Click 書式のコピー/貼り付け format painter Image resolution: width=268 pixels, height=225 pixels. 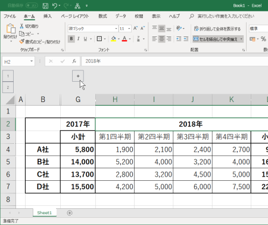coord(40,42)
